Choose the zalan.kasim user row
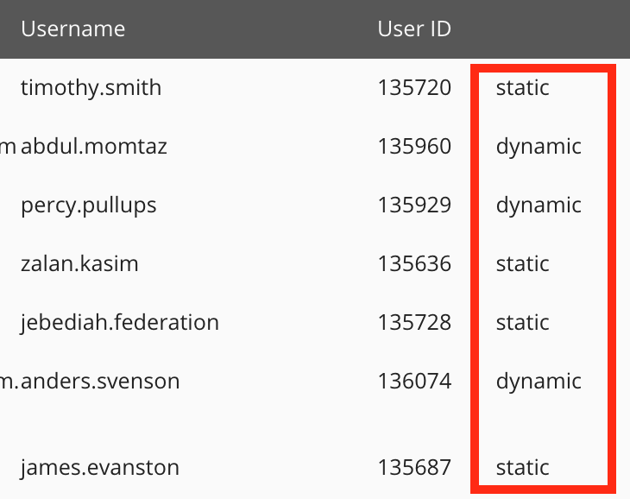The width and height of the screenshot is (630, 499). pyautogui.click(x=79, y=263)
